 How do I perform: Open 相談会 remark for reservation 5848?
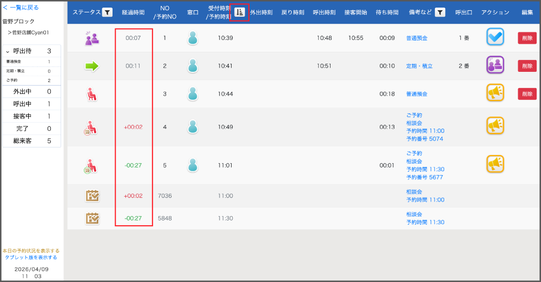(x=414, y=214)
